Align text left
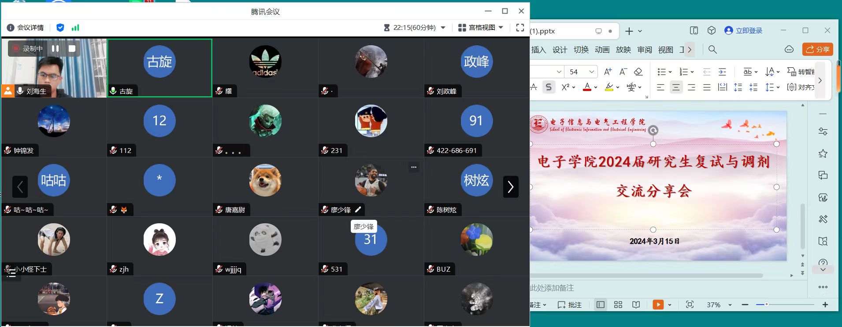The height and width of the screenshot is (327, 842). tap(660, 87)
